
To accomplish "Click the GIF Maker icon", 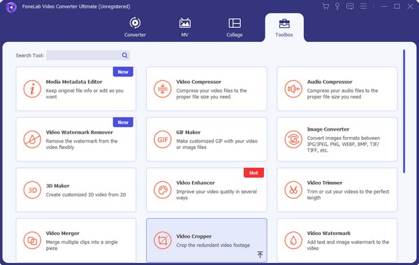I will click(x=163, y=139).
